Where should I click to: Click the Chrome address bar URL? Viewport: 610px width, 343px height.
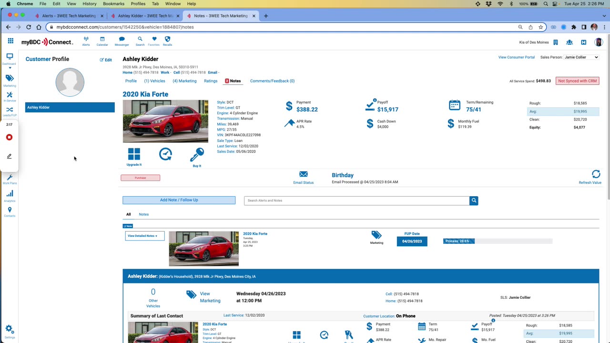pos(125,27)
